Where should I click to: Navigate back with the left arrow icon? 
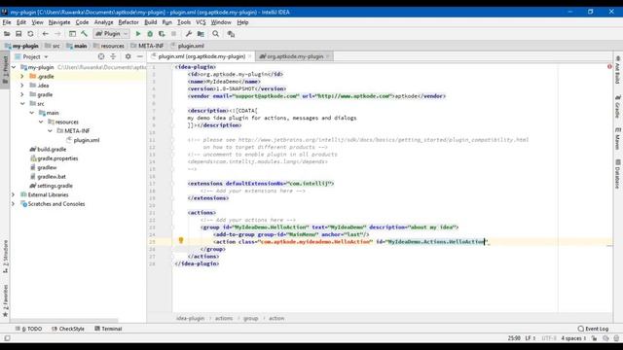(46, 34)
